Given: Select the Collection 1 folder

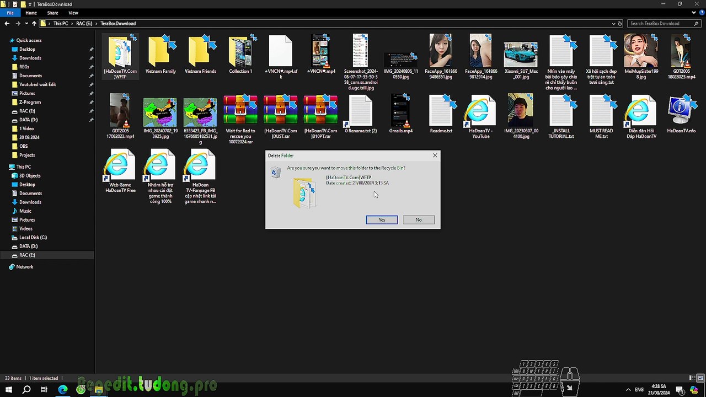Looking at the screenshot, I should click(240, 55).
